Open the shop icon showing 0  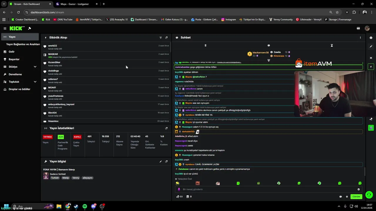coord(189,197)
